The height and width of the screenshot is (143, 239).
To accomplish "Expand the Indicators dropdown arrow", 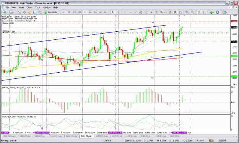I will 213,12.
